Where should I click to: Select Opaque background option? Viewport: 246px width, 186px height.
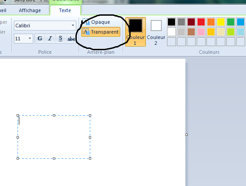(x=96, y=22)
